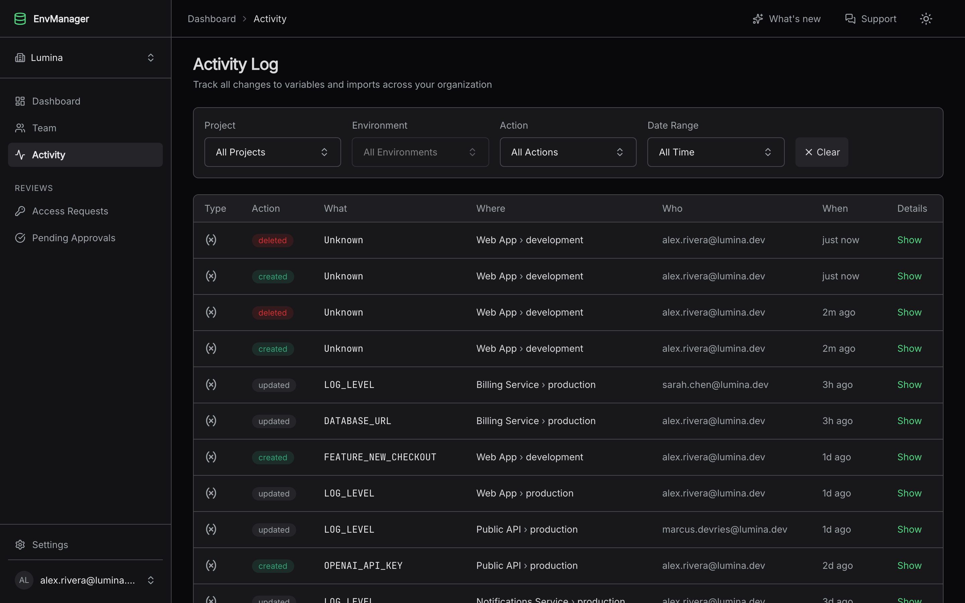The height and width of the screenshot is (603, 965).
Task: Click sarah.chen@lumina.dev email
Action: [715, 385]
